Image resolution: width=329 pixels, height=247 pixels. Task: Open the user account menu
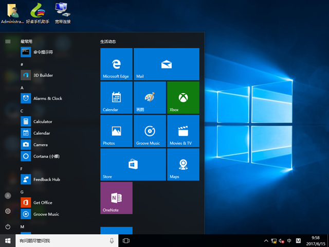[x=8, y=196]
